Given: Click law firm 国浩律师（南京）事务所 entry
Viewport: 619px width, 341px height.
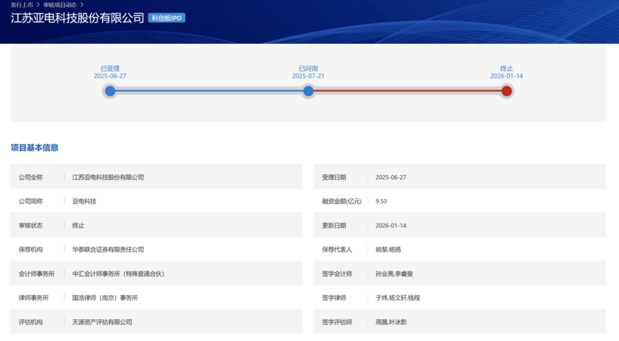Looking at the screenshot, I should click(105, 298).
